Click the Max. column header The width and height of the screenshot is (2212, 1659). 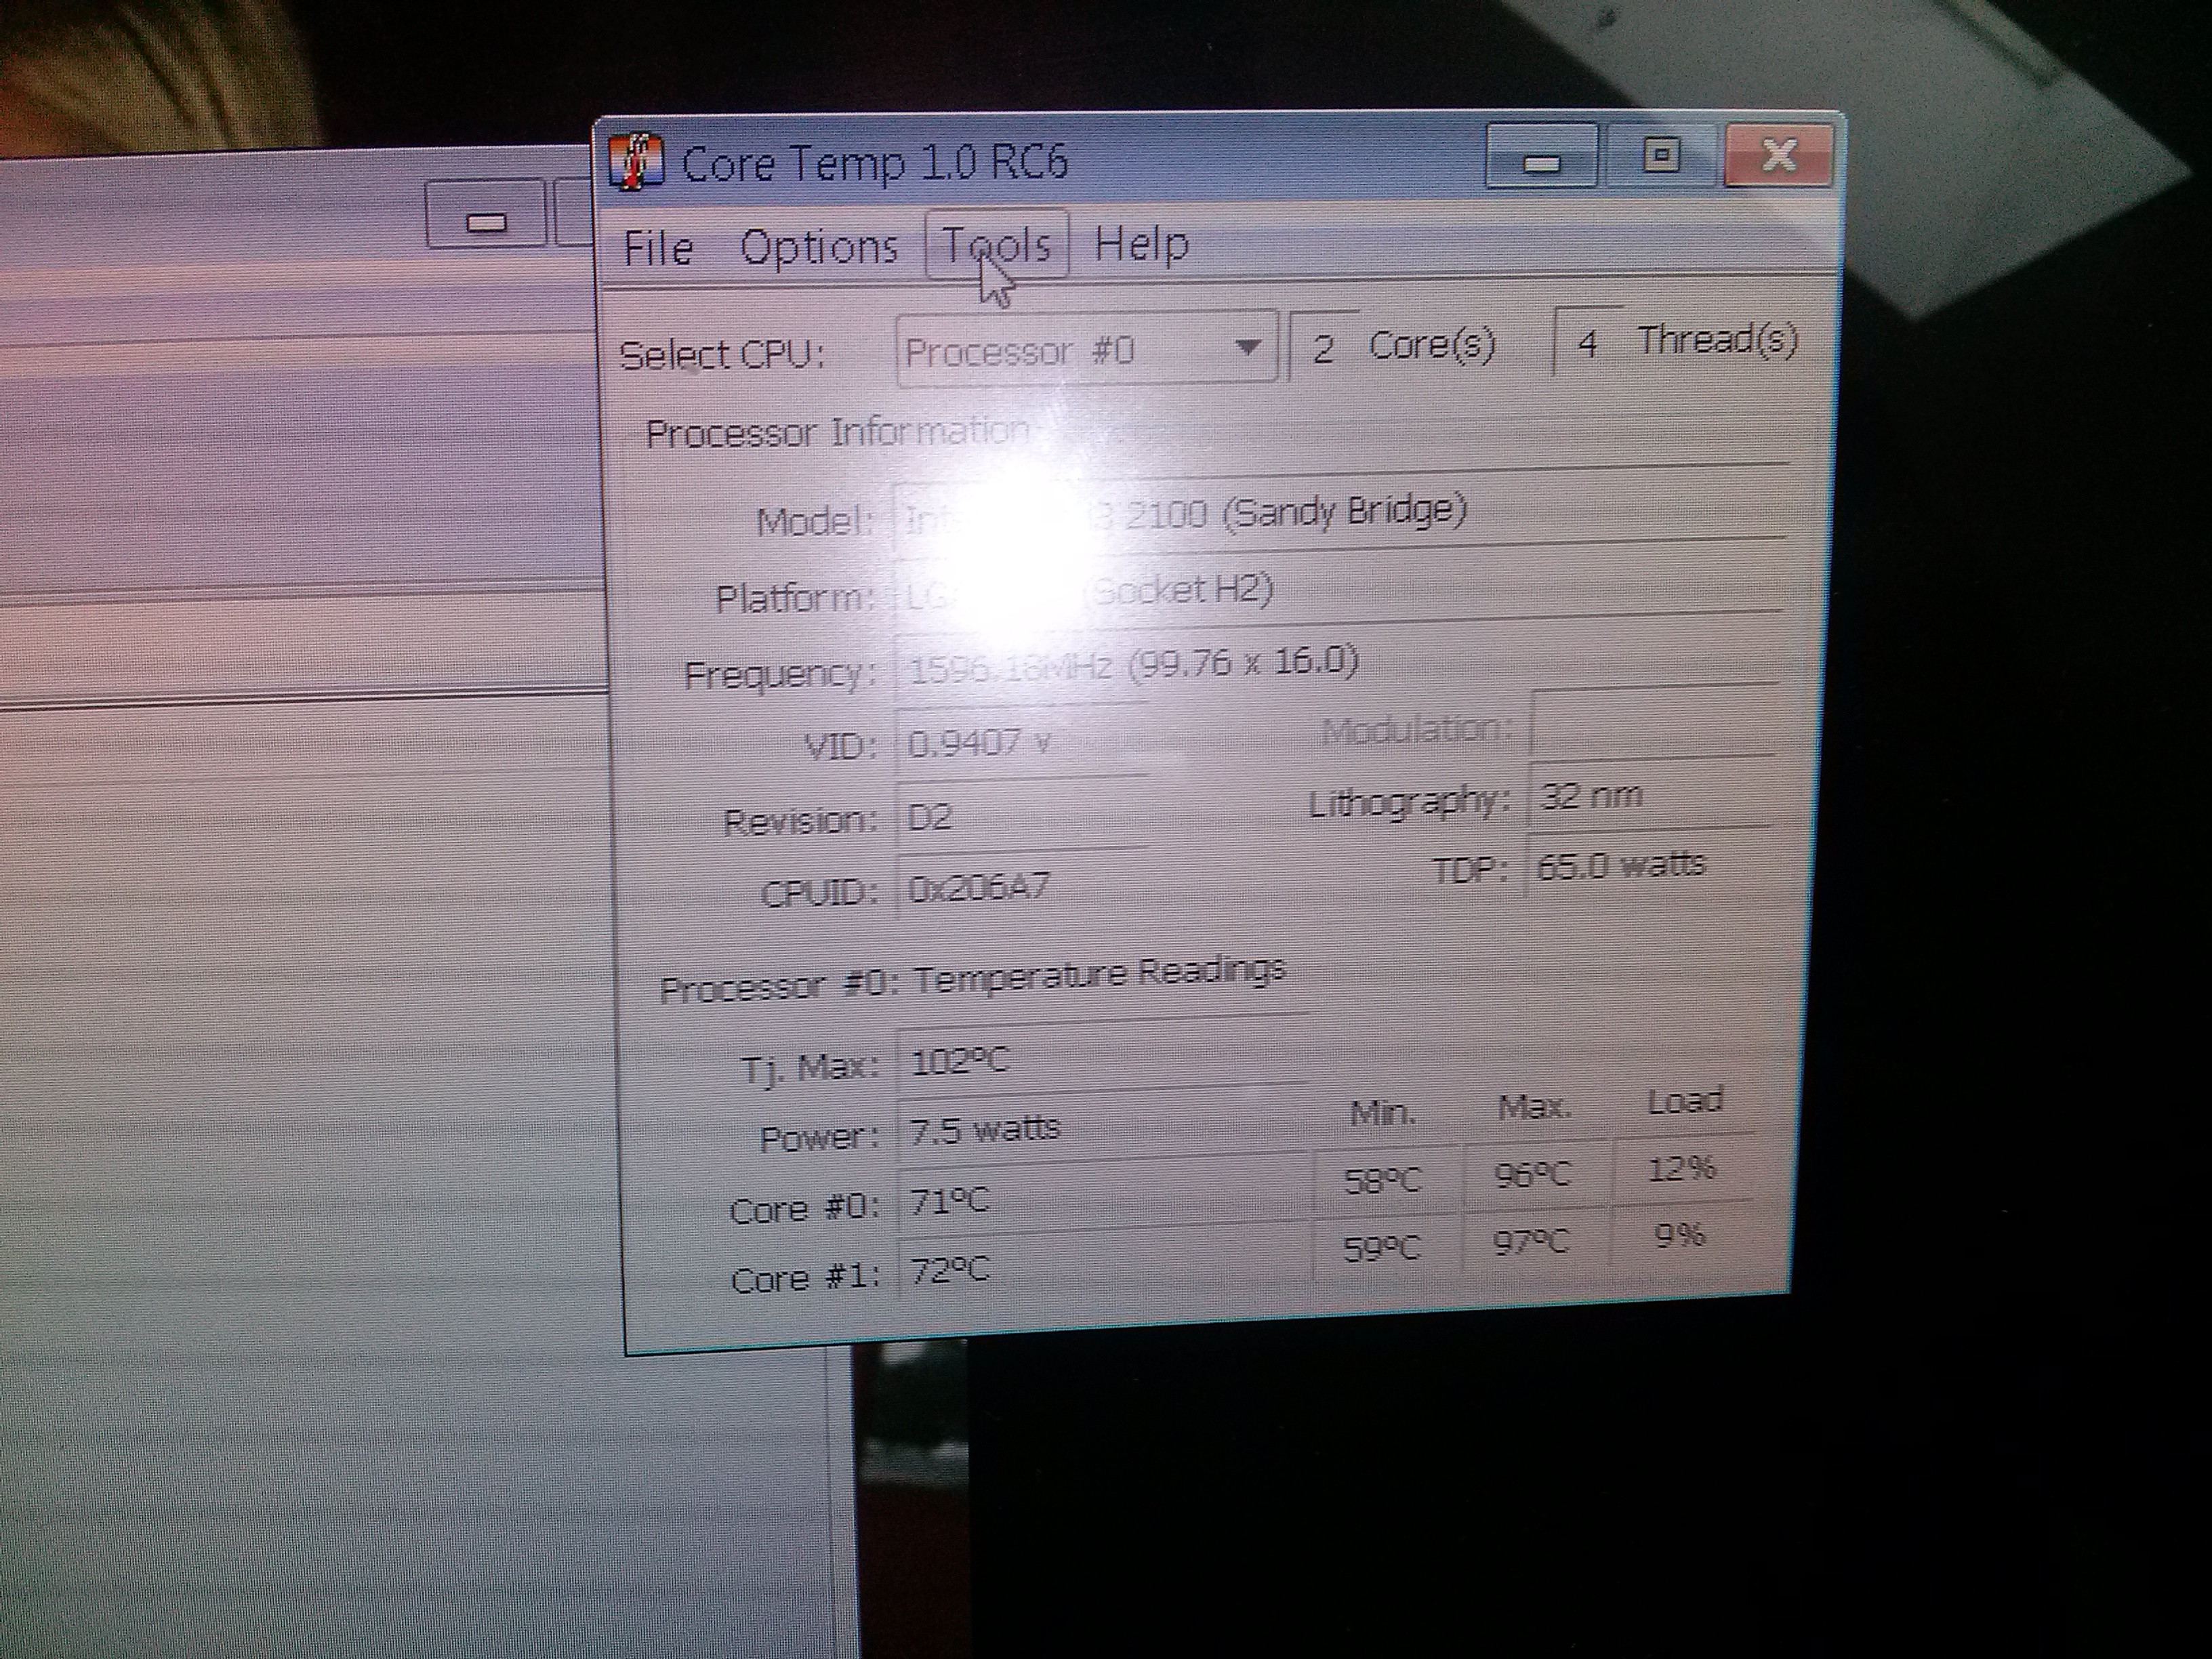coord(1535,1107)
